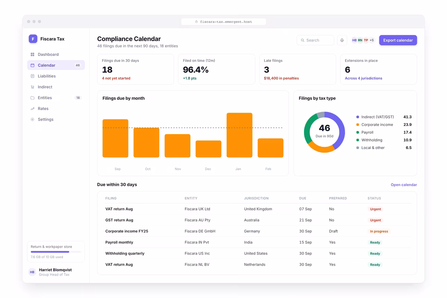
Task: Open the Rates page
Action: coord(56,108)
